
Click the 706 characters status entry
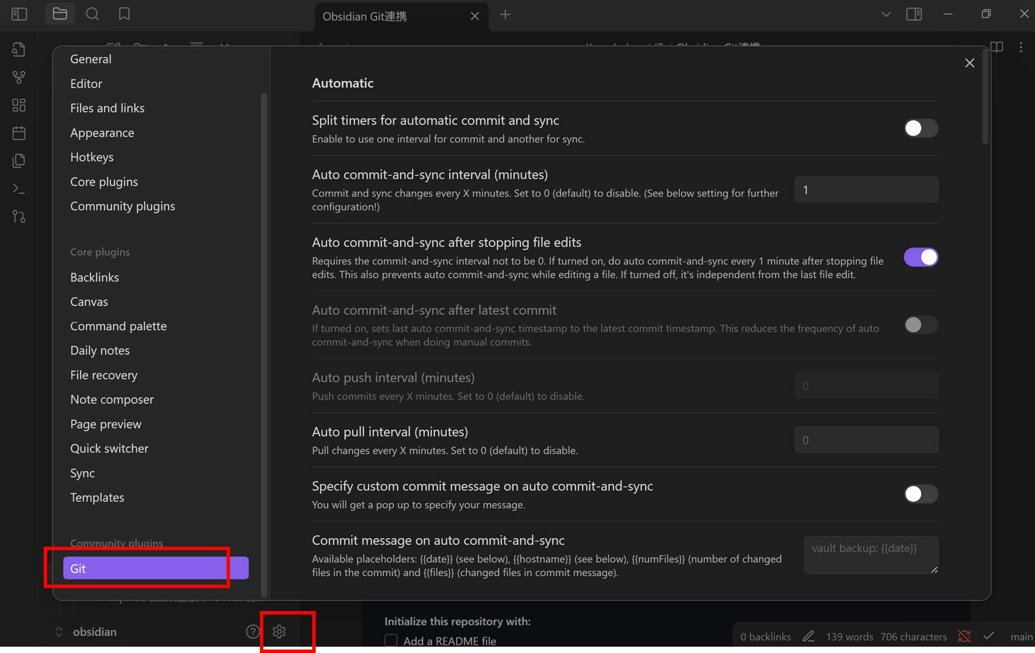click(913, 636)
